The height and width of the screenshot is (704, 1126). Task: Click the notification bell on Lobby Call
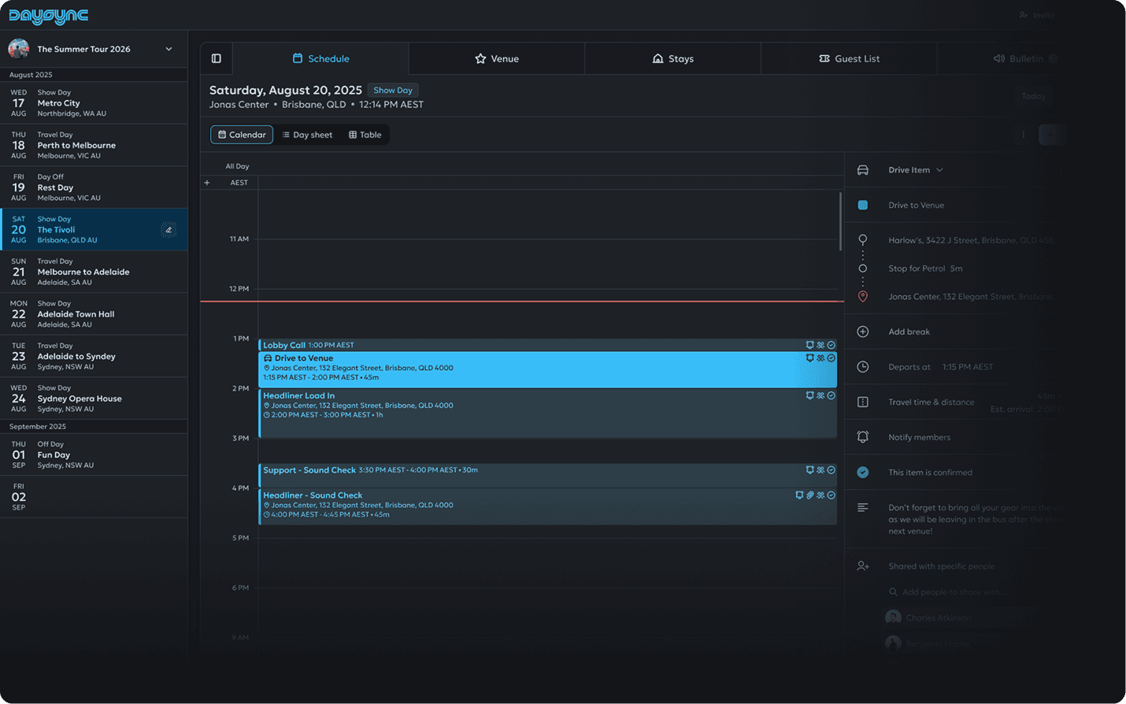click(810, 344)
